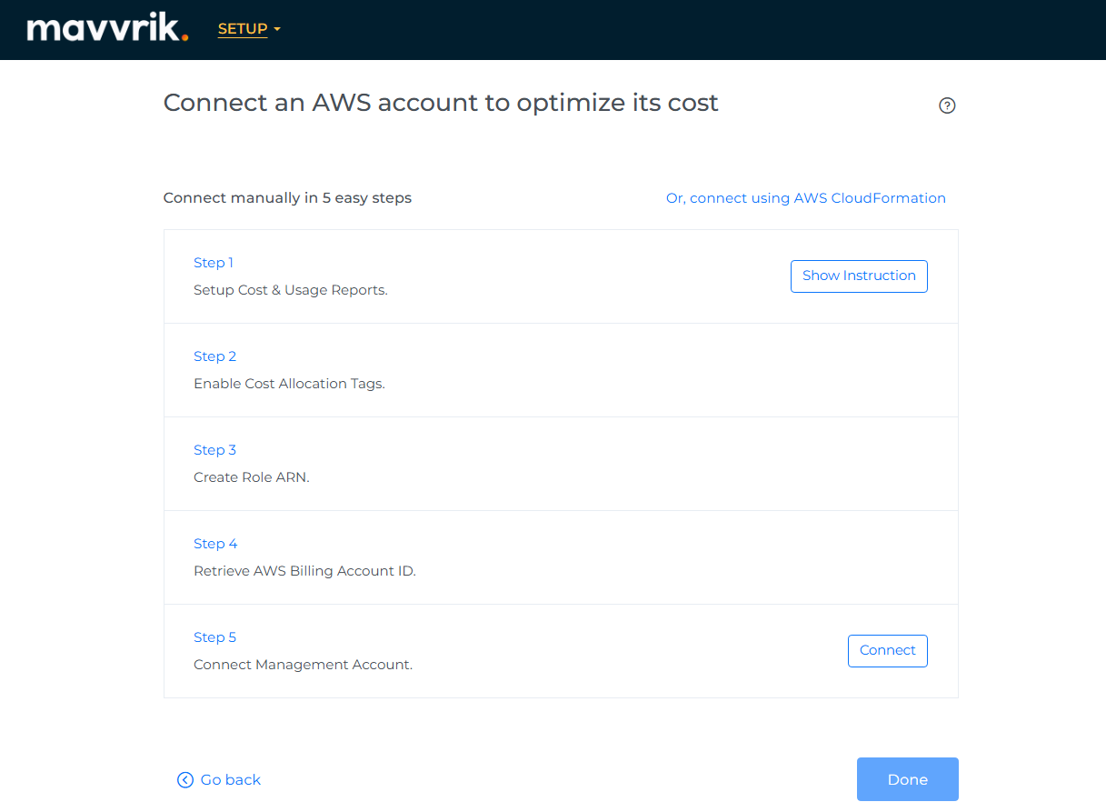The height and width of the screenshot is (812, 1106).
Task: Click the mavvrik logo in header
Action: click(107, 29)
